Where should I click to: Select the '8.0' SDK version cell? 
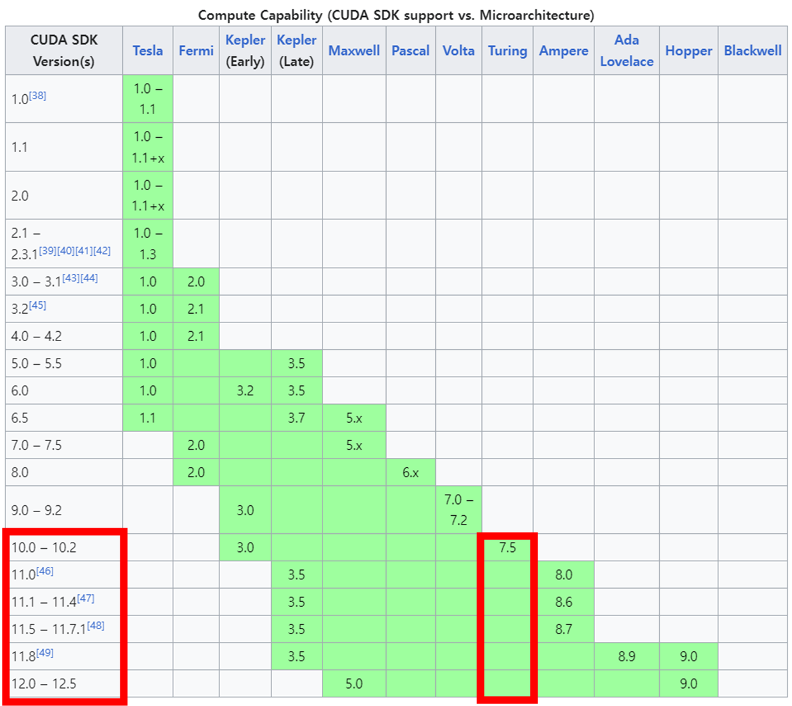click(64, 473)
